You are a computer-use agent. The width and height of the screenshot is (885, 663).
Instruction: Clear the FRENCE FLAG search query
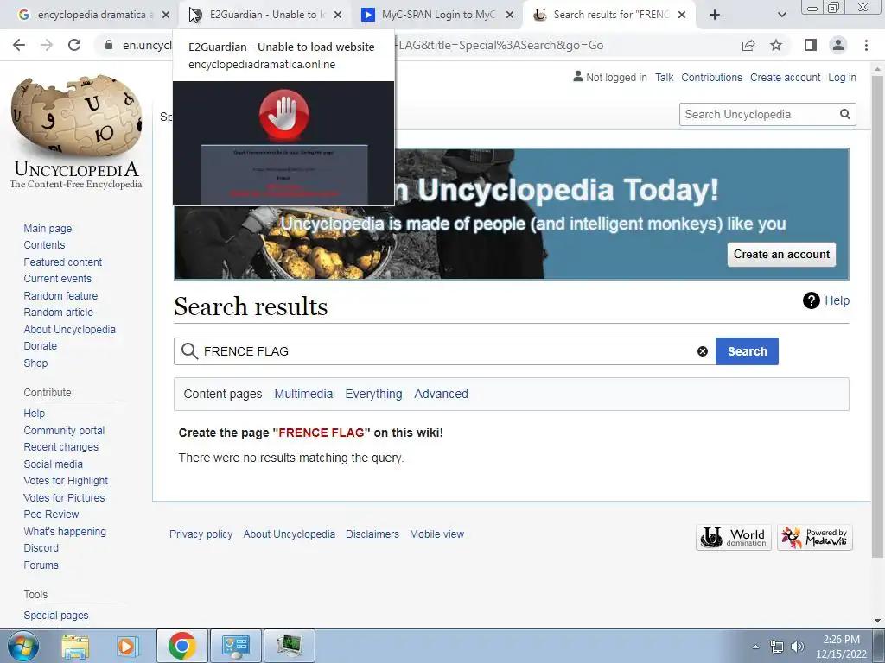click(x=703, y=351)
